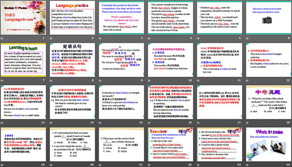Click the slide number label 19
This screenshot has height=167, width=292.
(43, 165)
